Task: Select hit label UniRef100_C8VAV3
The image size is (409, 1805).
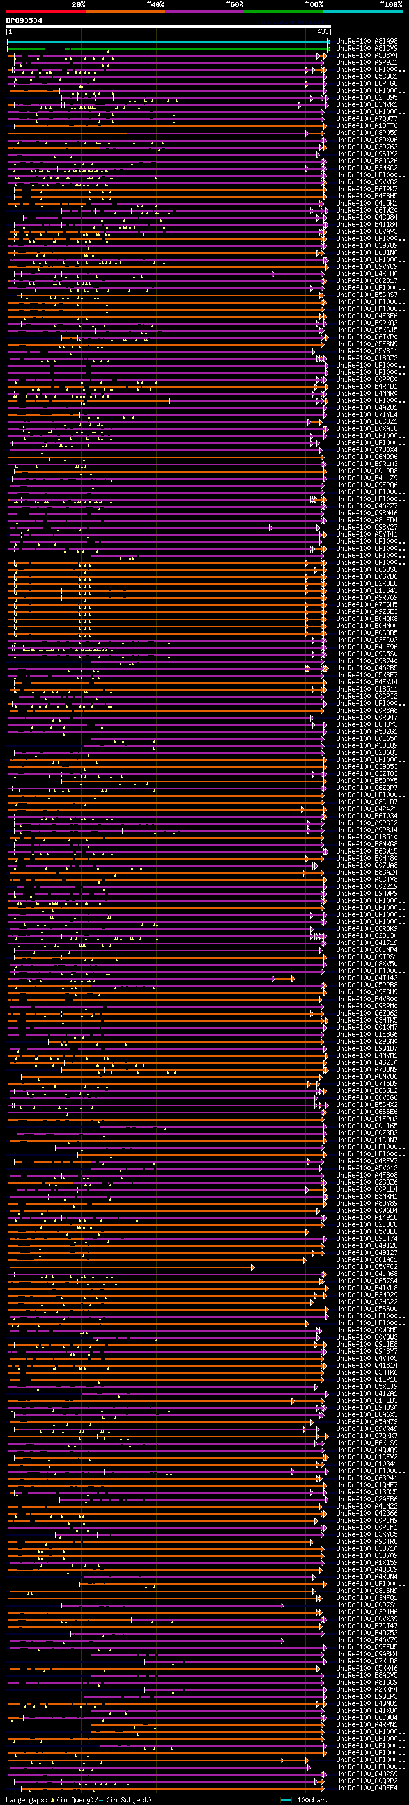Action: click(x=367, y=231)
